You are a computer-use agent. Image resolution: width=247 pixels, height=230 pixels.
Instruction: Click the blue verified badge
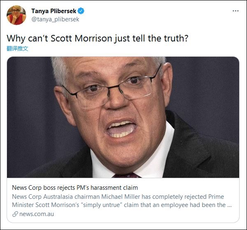[81, 11]
